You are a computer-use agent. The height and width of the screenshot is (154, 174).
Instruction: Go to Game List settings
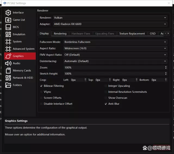click(20, 20)
